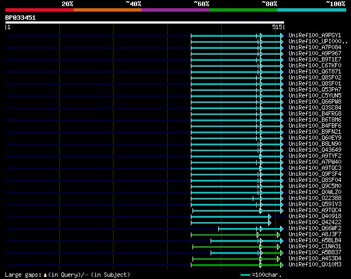Open the UniRef100_A9TQC4 label

[x=315, y=210]
